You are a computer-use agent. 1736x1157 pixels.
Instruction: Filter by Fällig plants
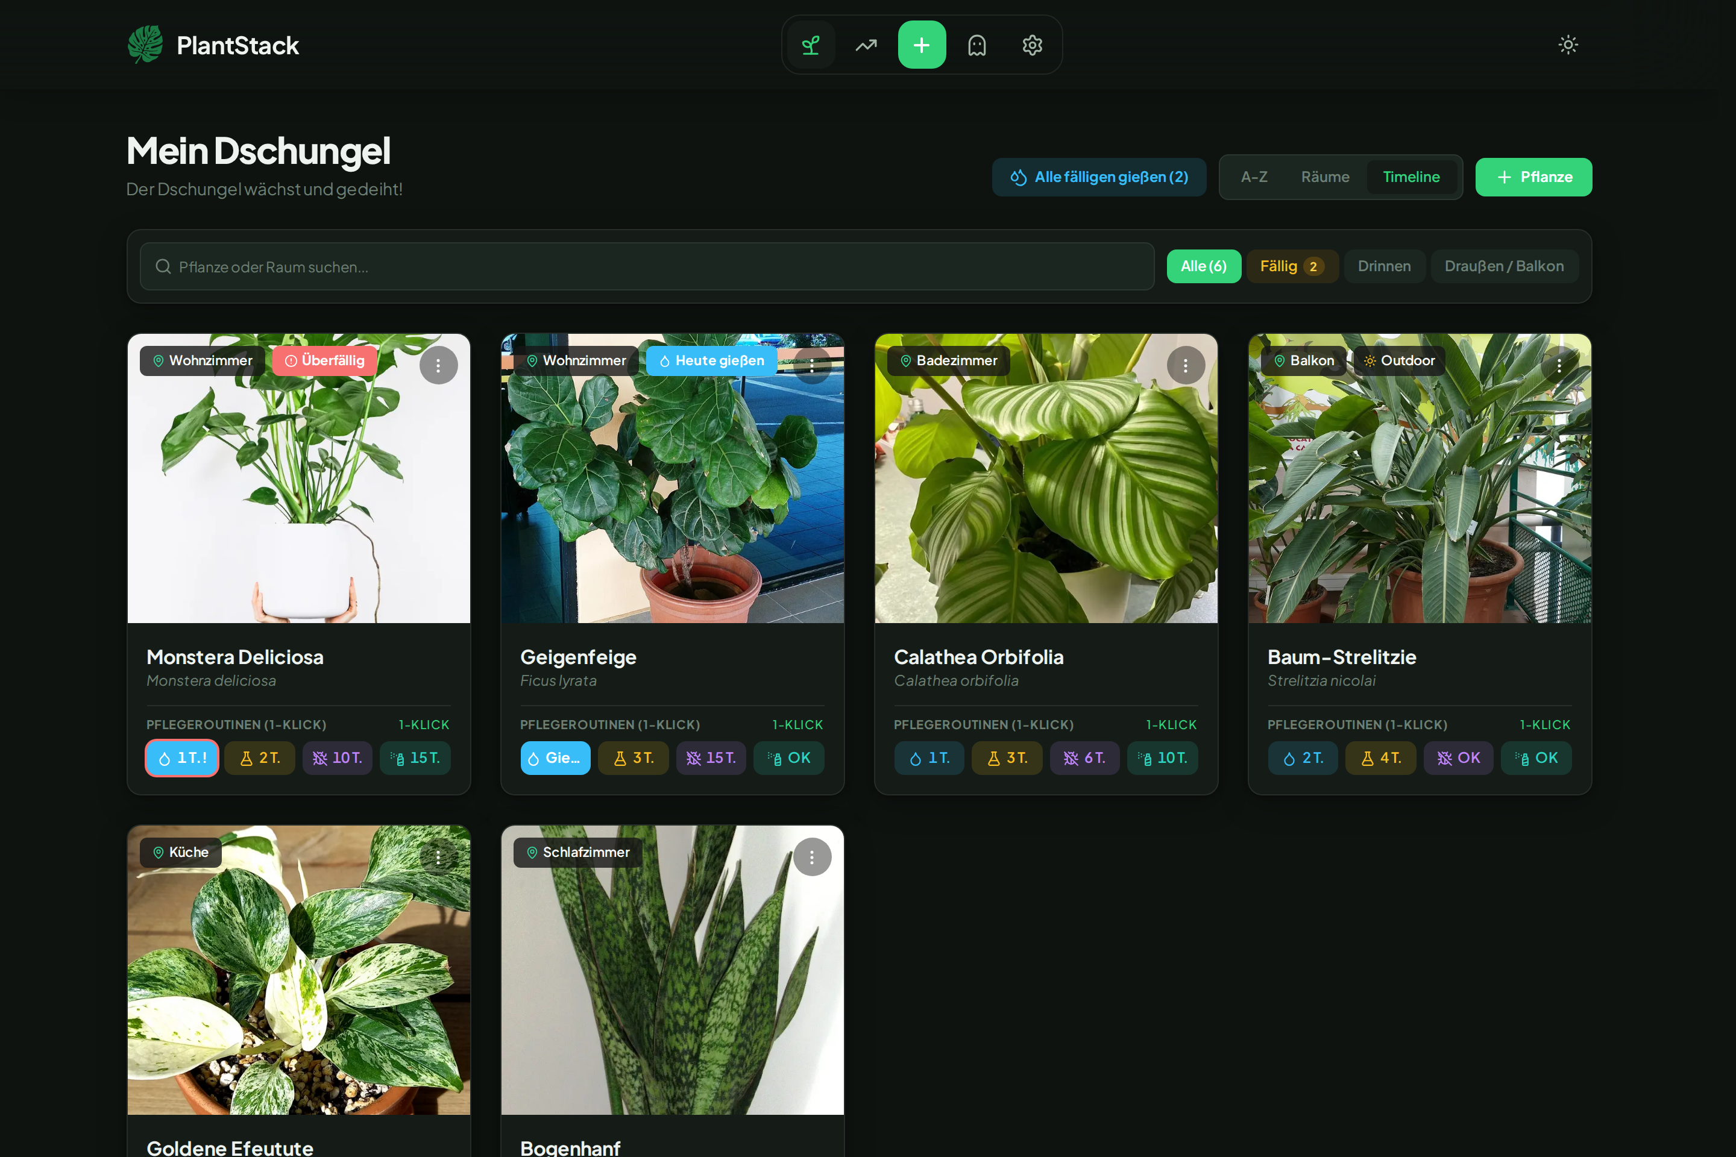tap(1292, 266)
